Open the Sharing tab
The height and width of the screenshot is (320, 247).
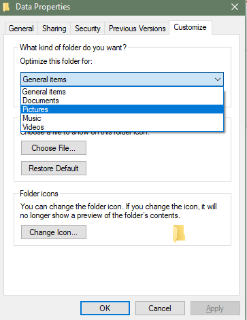click(x=54, y=29)
